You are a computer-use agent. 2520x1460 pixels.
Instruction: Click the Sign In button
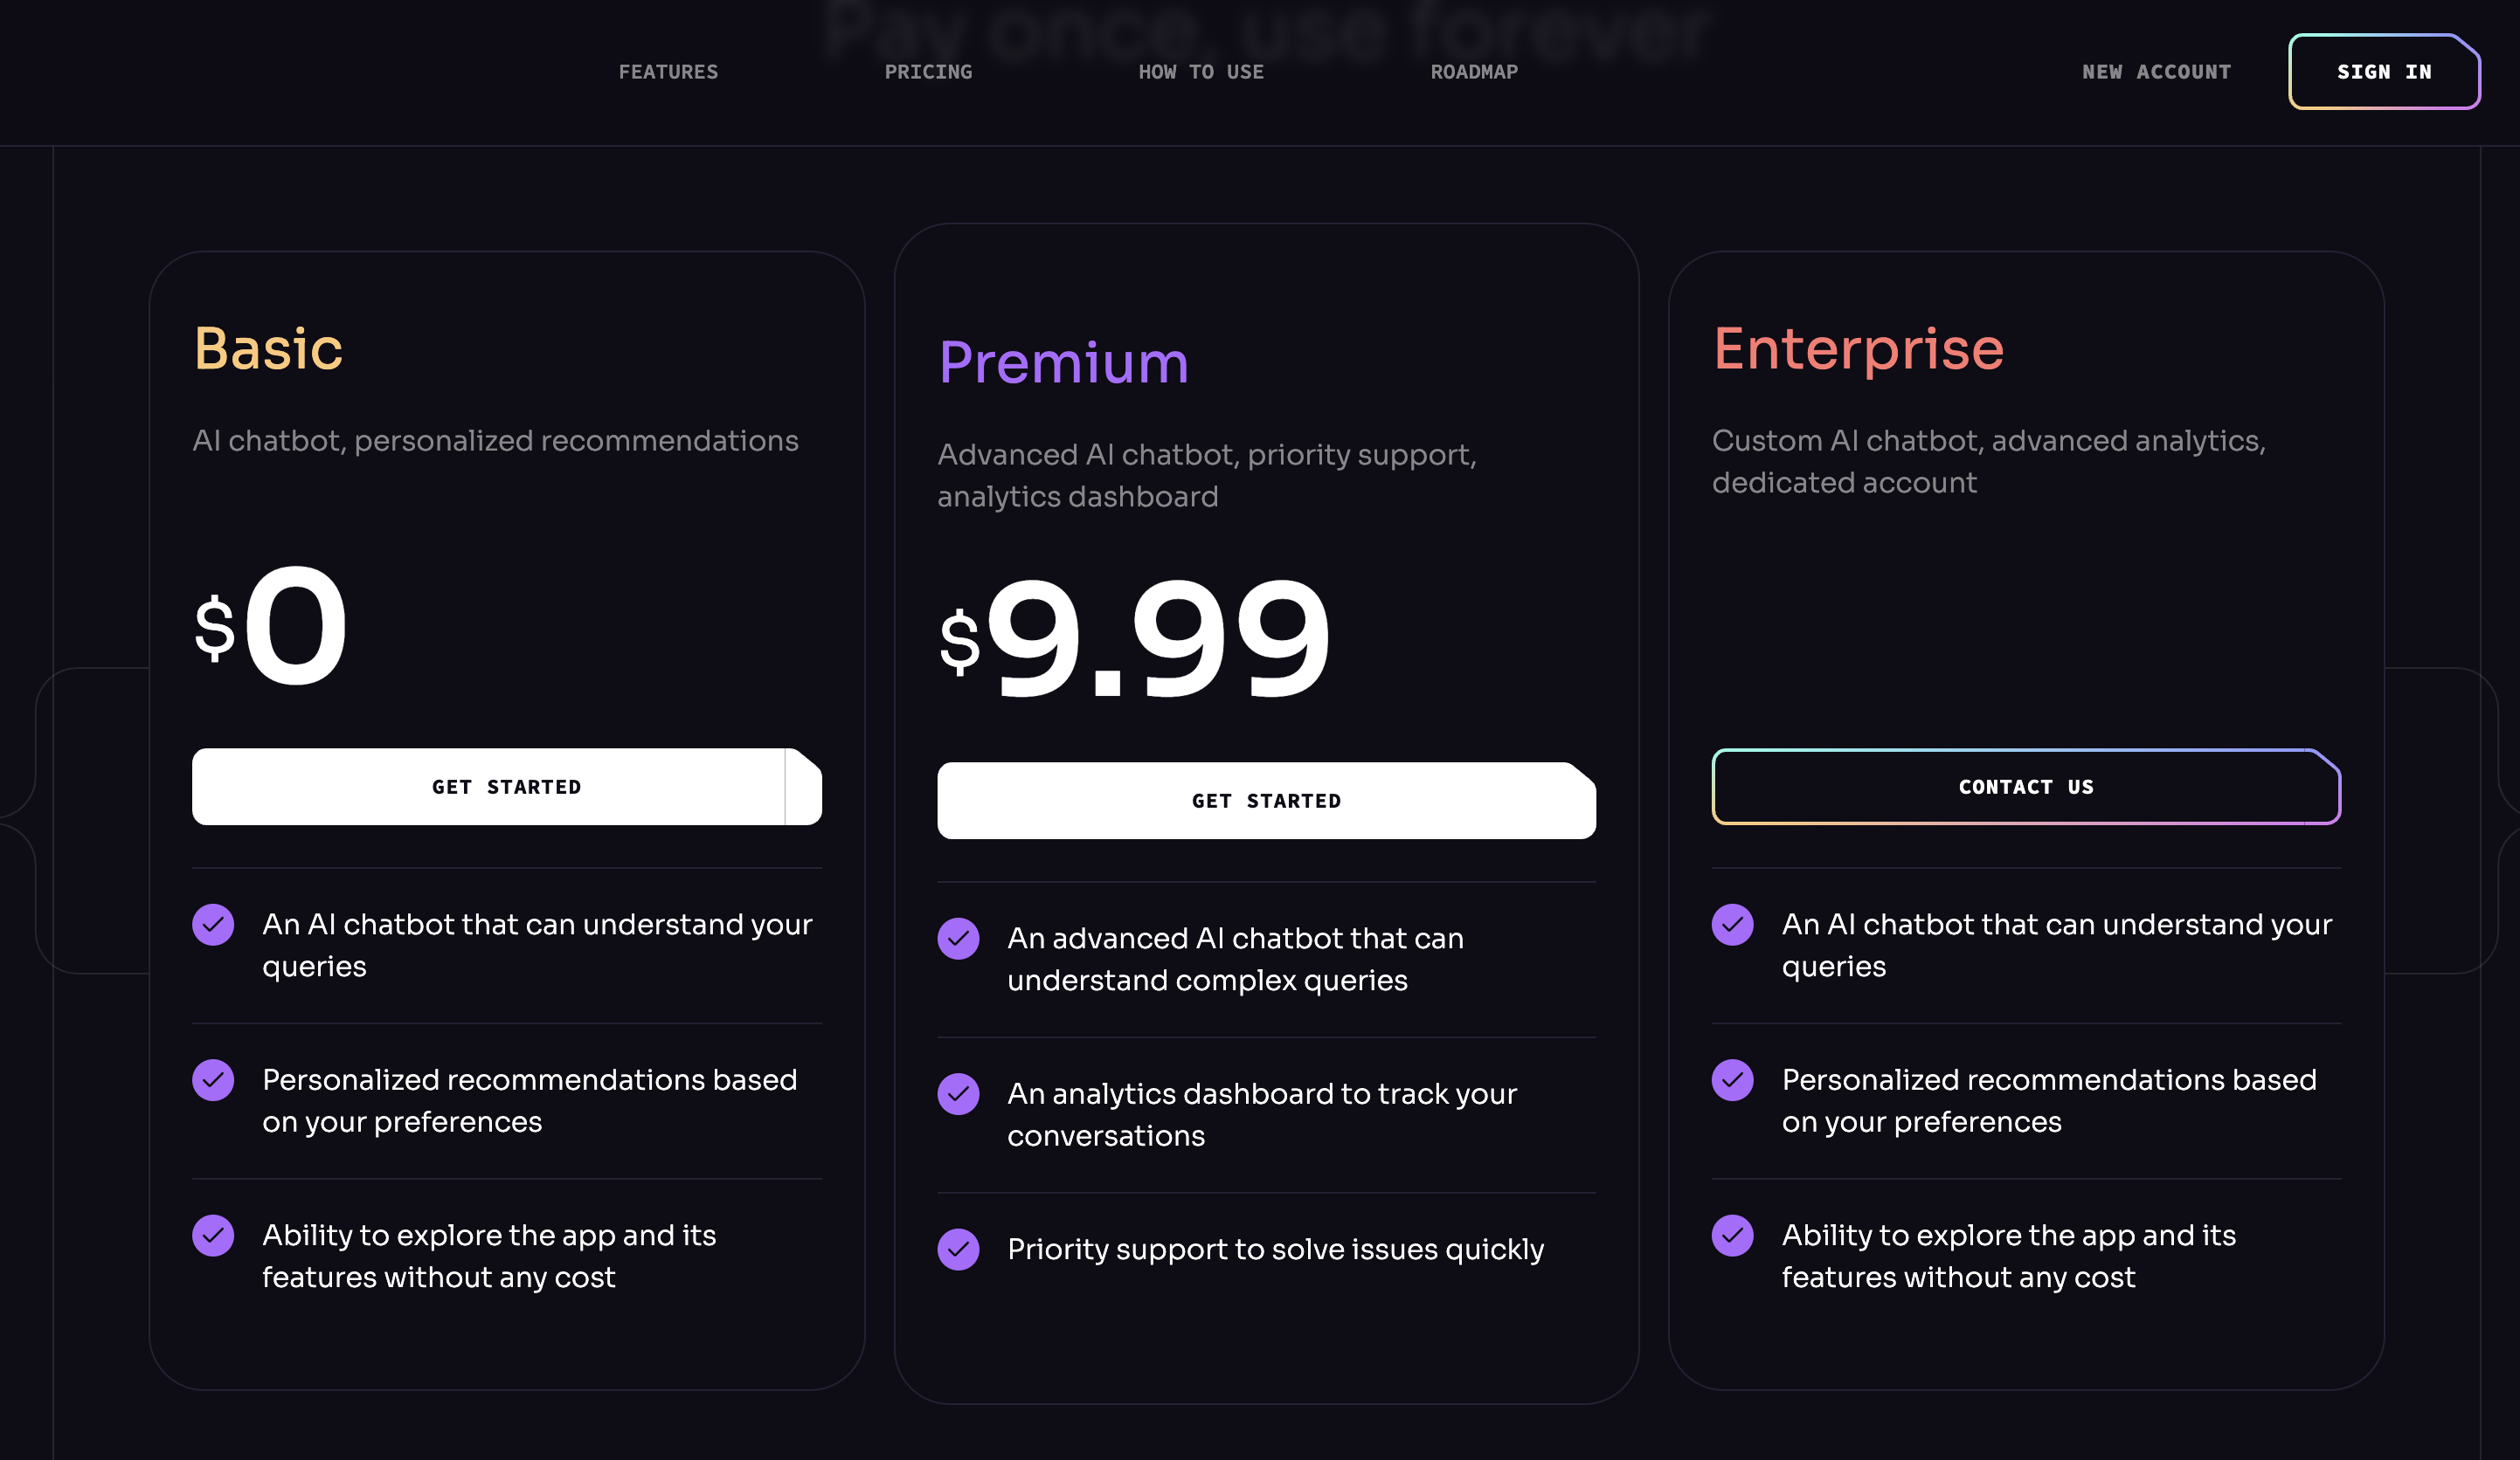click(2385, 72)
